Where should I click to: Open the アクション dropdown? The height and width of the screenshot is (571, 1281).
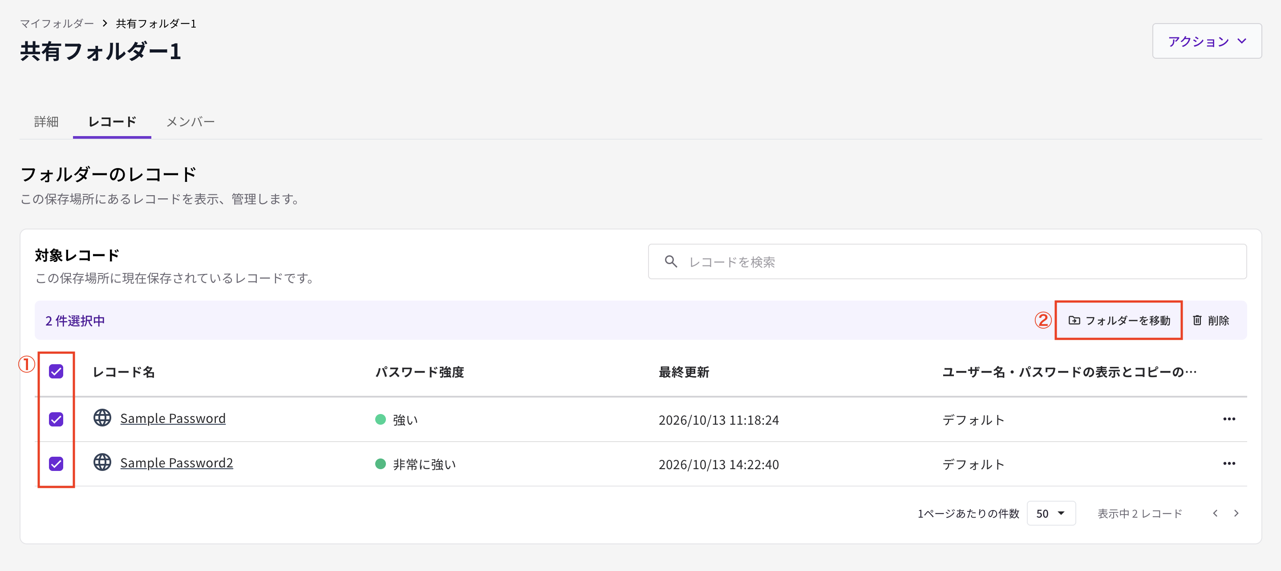point(1207,41)
